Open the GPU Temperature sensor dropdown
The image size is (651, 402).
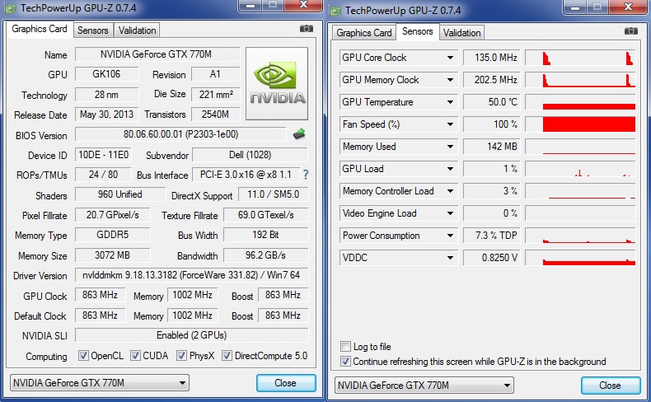point(450,102)
